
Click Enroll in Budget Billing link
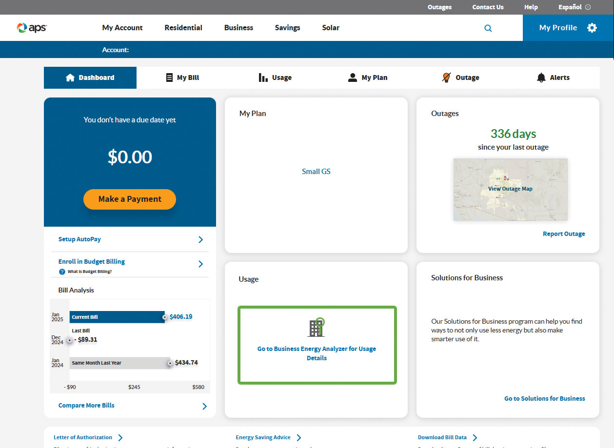pos(91,262)
